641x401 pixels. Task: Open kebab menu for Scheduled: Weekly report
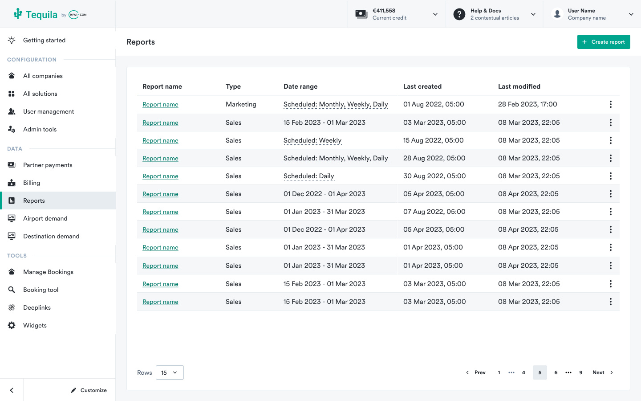(x=610, y=140)
